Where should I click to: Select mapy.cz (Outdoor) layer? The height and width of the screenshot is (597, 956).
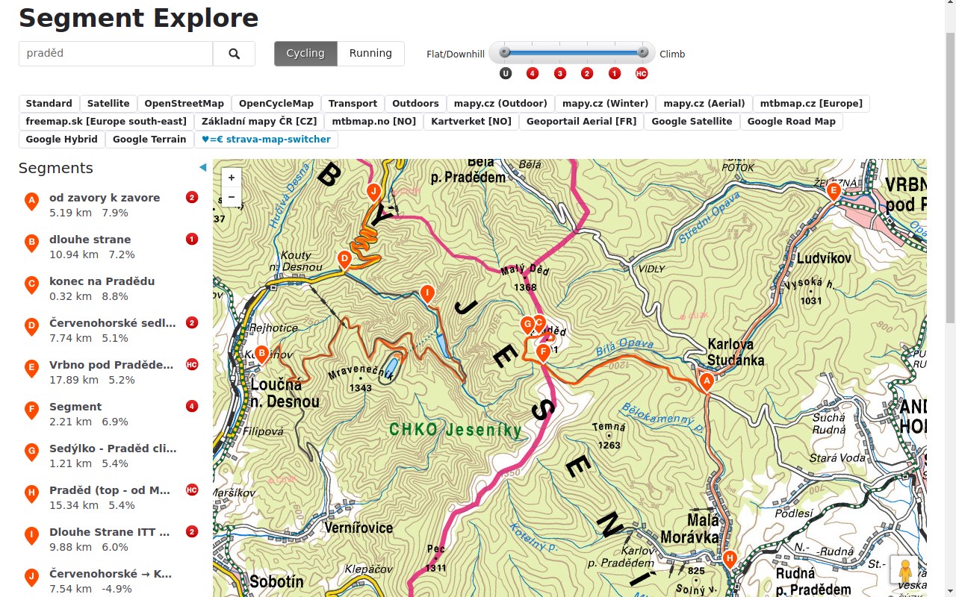pos(501,104)
